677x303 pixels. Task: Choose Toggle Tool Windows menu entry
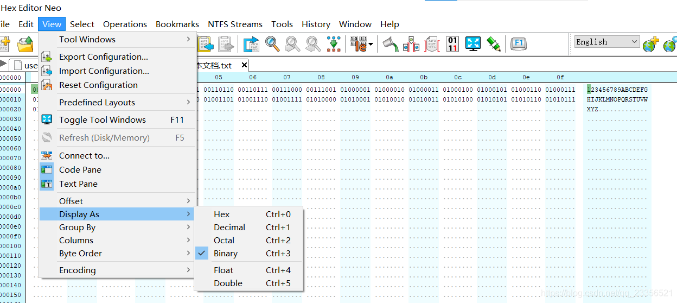(x=118, y=119)
